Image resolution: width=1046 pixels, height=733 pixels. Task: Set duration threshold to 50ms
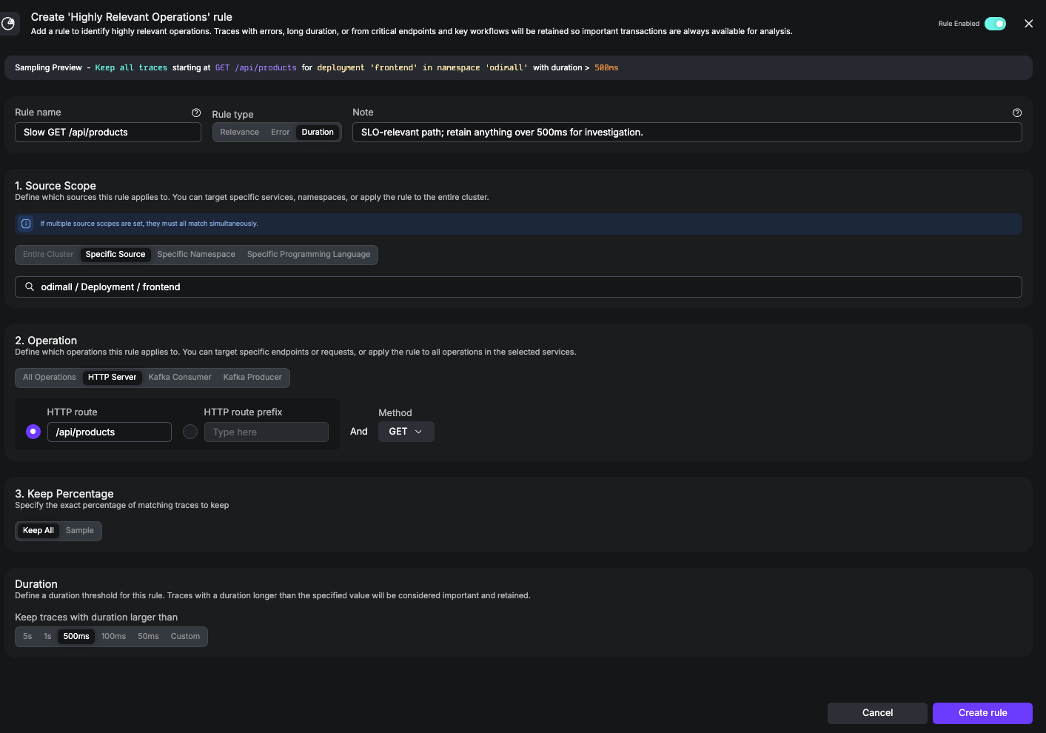148,637
